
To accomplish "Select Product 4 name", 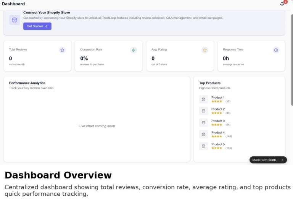I will click(x=218, y=132).
